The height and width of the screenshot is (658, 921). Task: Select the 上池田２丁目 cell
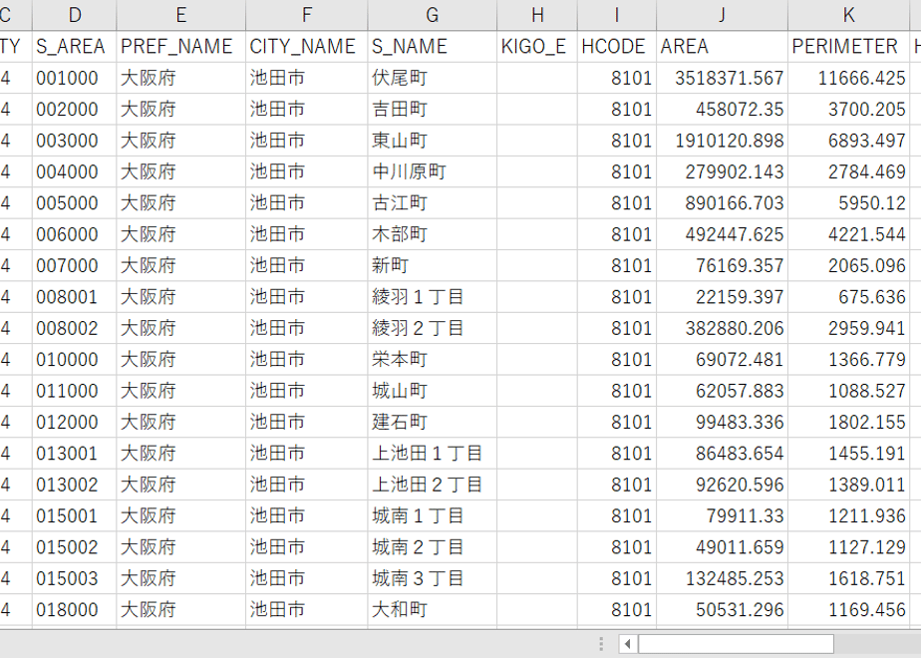click(433, 485)
